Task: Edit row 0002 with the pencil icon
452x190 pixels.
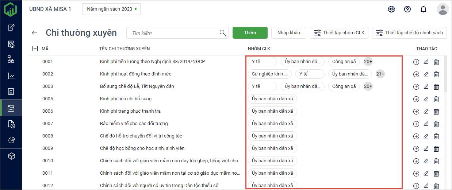Action: (x=426, y=74)
